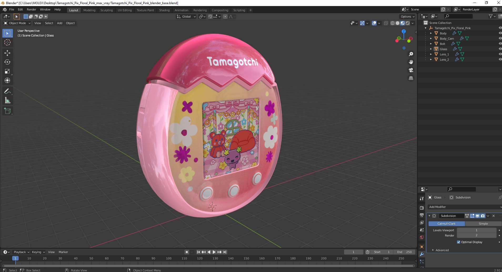Click the pan view hand icon
502x272 pixels.
[411, 62]
